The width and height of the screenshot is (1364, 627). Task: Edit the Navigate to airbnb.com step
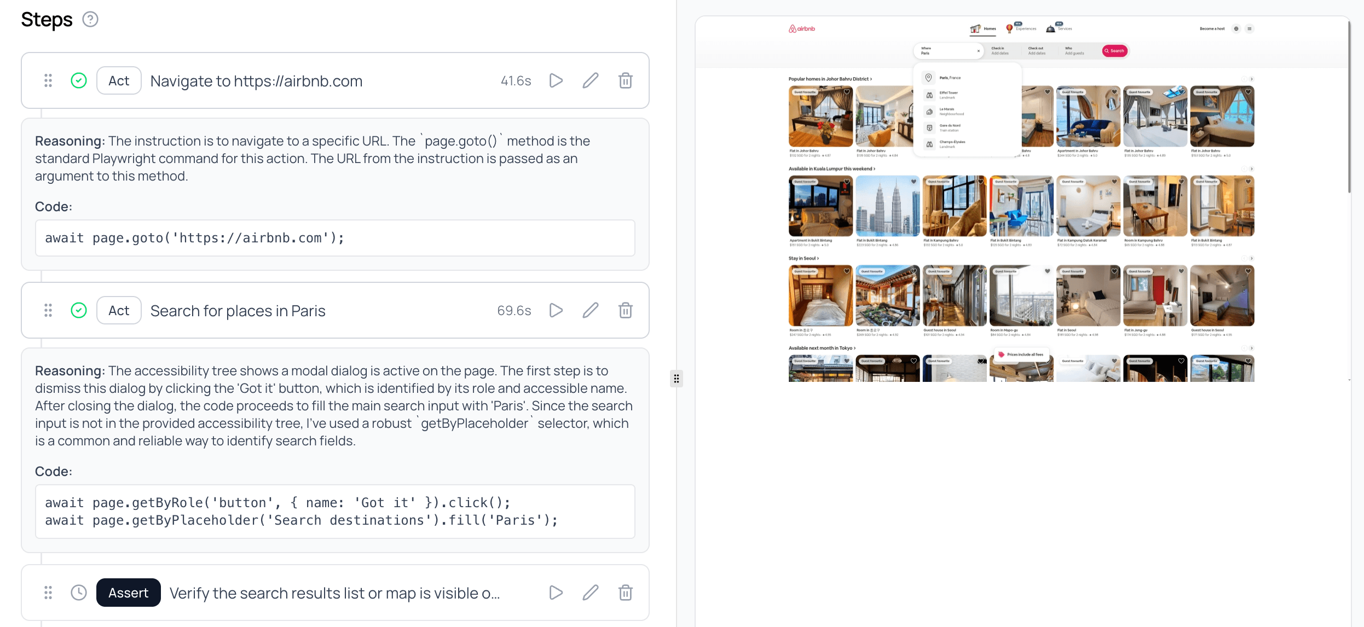[590, 81]
